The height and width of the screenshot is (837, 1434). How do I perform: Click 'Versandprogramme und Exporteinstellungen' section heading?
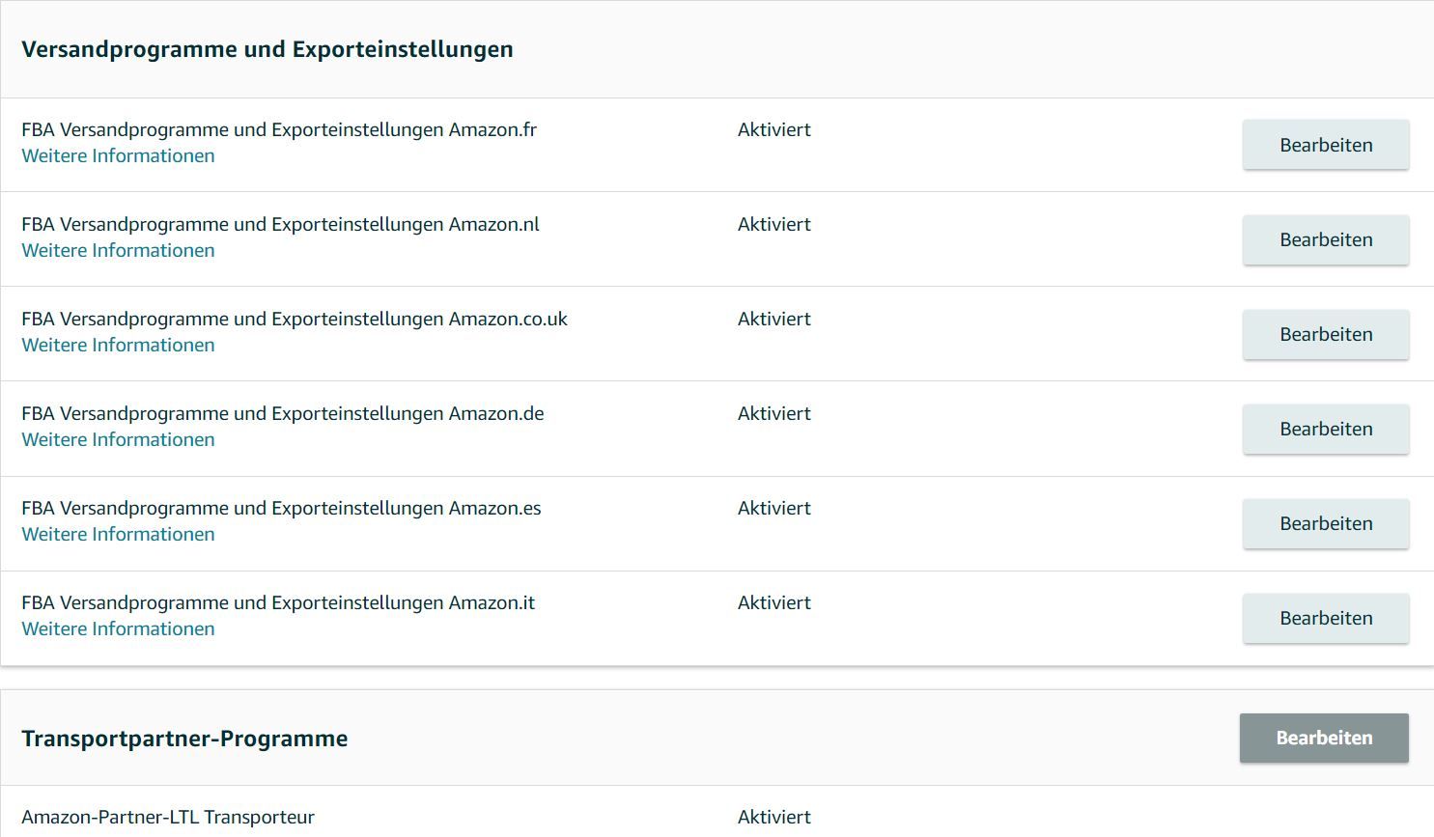tap(267, 49)
